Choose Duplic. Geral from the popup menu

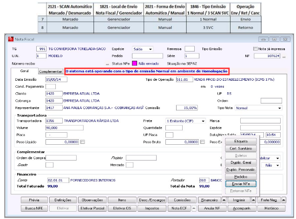click(x=241, y=162)
